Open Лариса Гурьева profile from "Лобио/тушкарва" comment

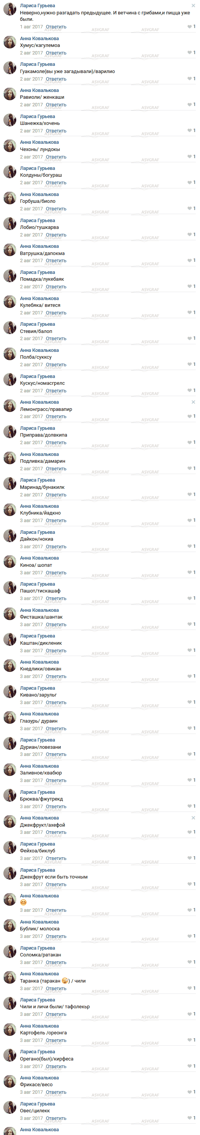(37, 220)
